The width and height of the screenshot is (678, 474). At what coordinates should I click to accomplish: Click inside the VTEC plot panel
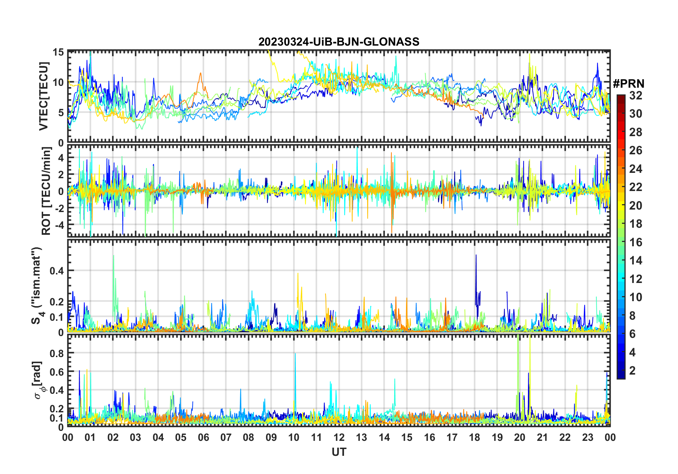339,97
